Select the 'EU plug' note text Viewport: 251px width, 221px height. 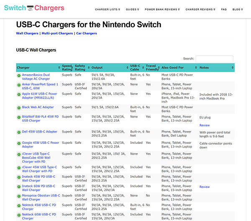point(205,117)
